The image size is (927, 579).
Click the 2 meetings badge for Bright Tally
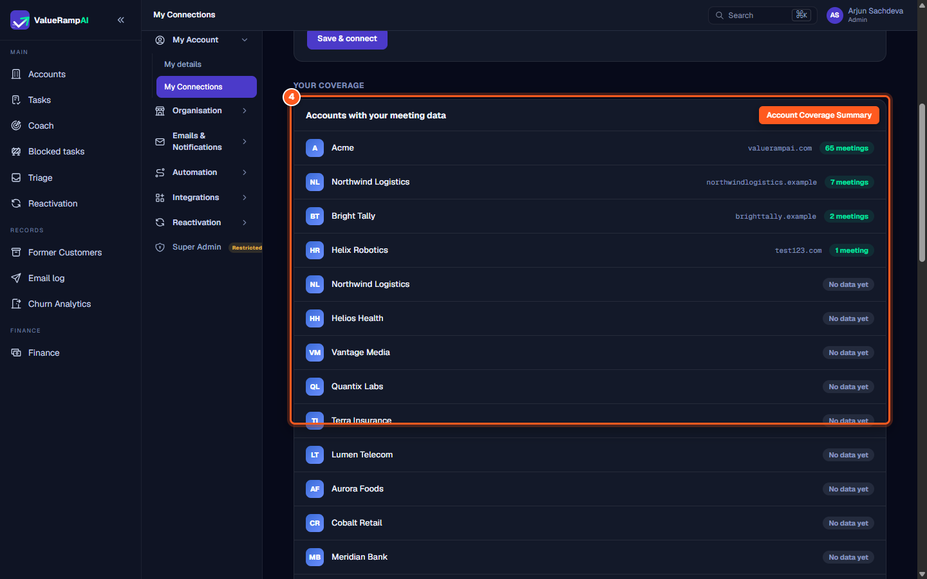[848, 216]
